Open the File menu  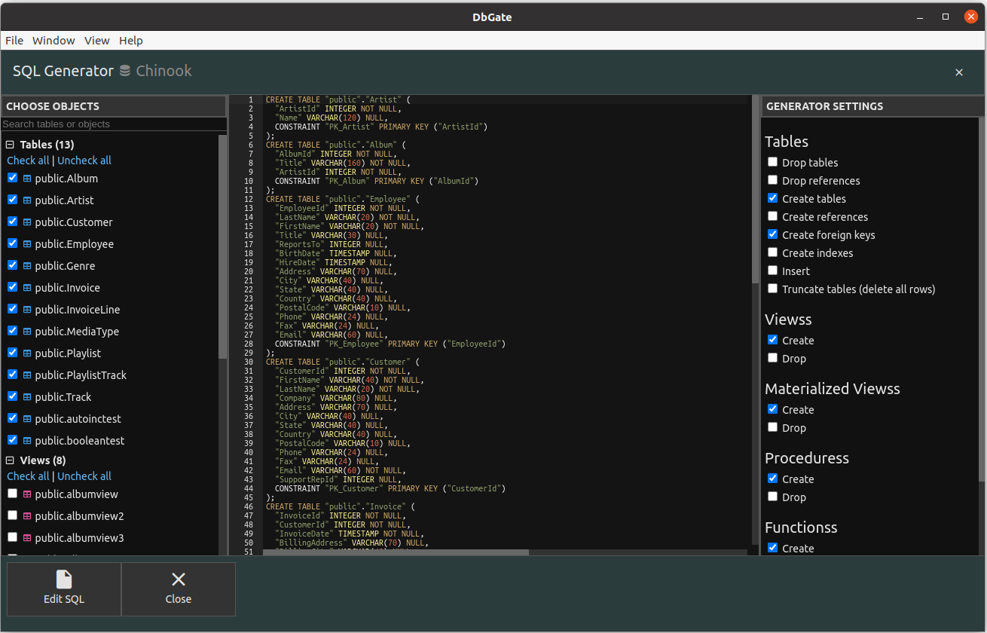[14, 41]
